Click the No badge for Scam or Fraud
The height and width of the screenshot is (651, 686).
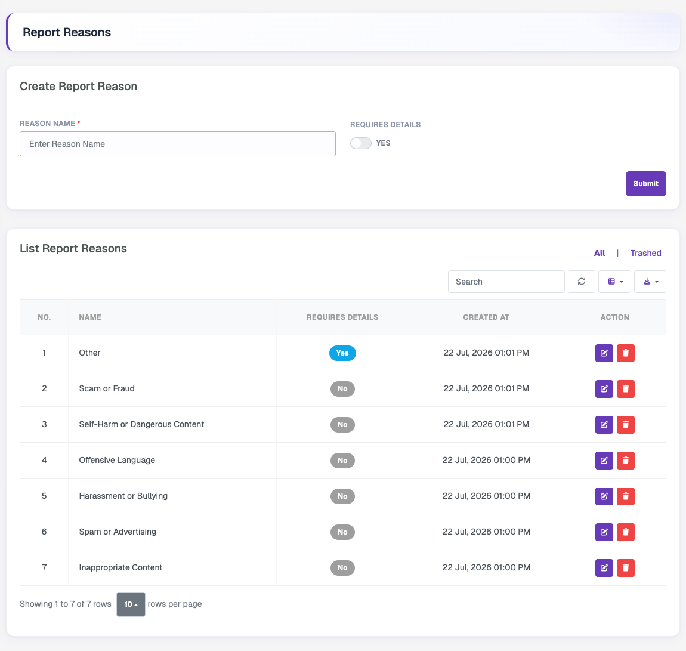pos(342,389)
